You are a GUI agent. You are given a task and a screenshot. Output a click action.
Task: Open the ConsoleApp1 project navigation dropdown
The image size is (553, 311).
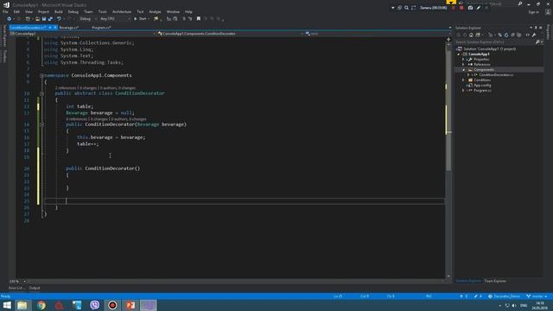[x=83, y=34]
